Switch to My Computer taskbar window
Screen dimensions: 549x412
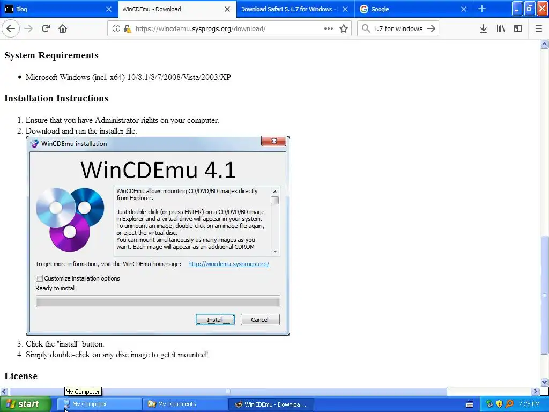click(x=99, y=404)
